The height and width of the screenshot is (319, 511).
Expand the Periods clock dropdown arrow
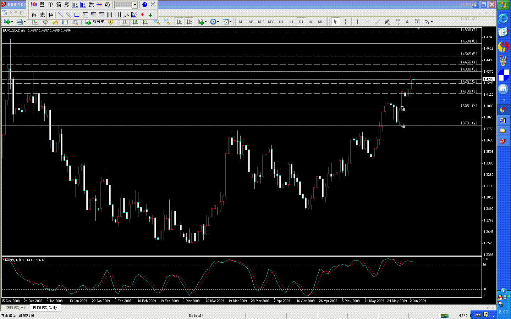[218, 22]
